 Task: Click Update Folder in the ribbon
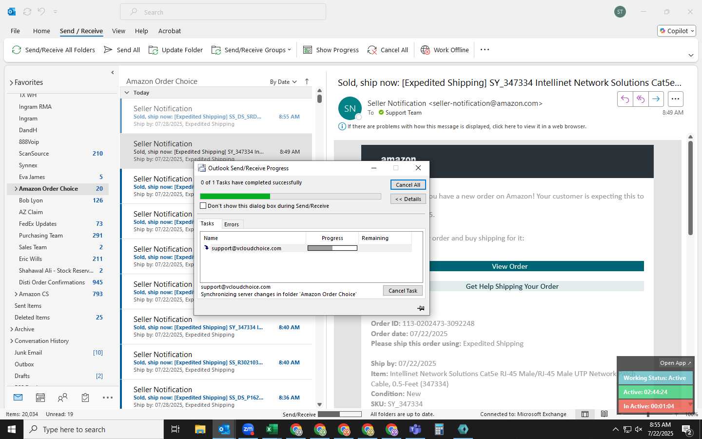pos(175,50)
